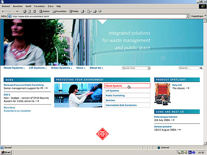
Task: Select Public Furnishing in center list
Action: pos(127,96)
